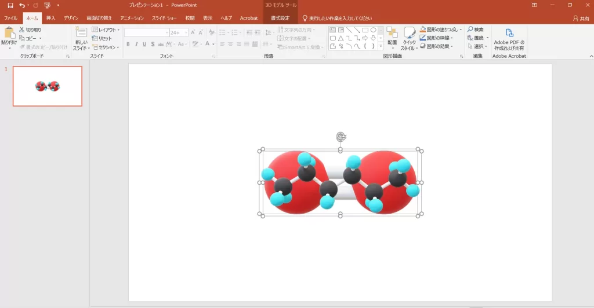Image resolution: width=594 pixels, height=308 pixels.
Task: Click the 3D model rotation handle
Action: point(341,137)
